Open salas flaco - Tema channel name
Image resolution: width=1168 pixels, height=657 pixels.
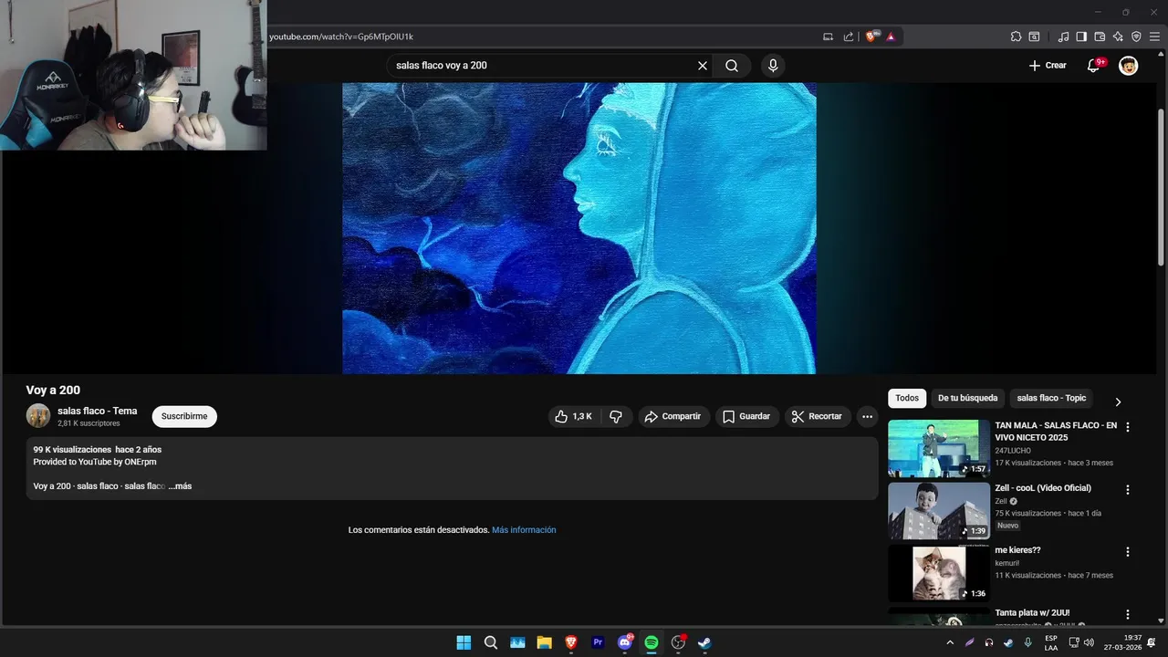(x=98, y=411)
